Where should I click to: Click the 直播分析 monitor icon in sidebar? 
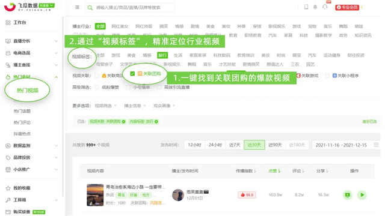point(8,41)
